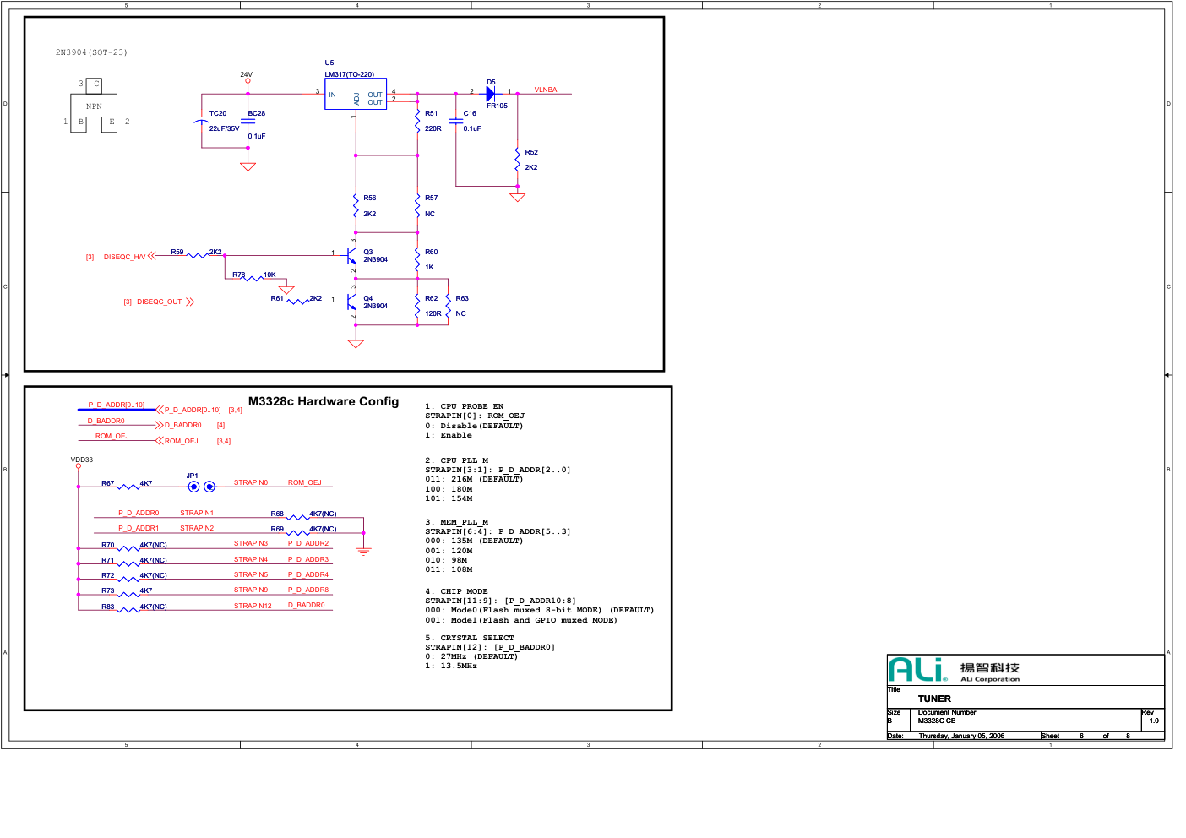The image size is (1186, 838).
Task: Select the TC20 22uF/35V capacitor
Action: [x=201, y=122]
